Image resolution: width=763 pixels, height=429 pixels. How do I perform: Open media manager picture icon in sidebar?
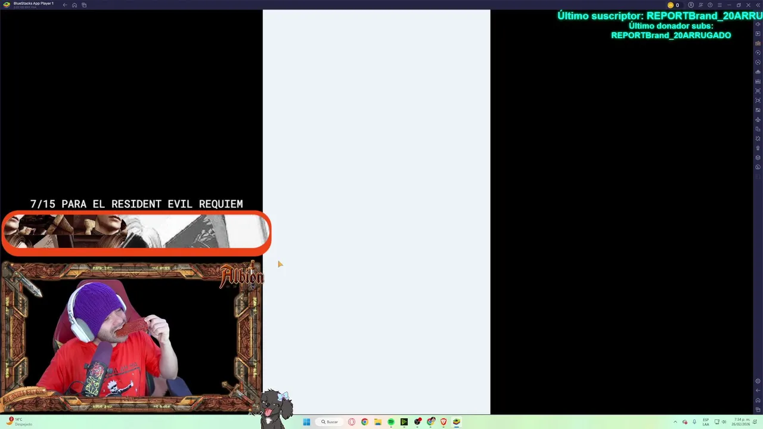[x=758, y=110]
